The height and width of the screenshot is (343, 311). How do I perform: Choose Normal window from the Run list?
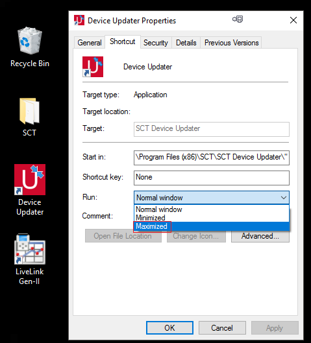(212, 209)
